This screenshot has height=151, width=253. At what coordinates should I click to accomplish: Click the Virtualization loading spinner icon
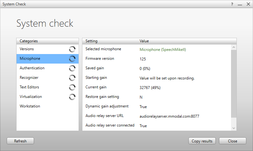click(72, 97)
